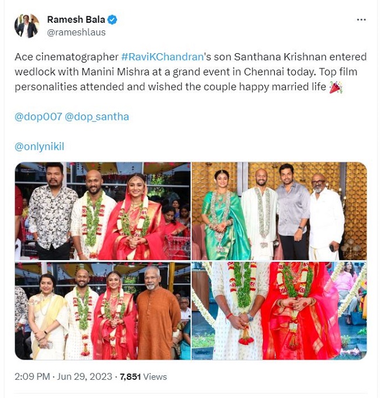The width and height of the screenshot is (380, 398).
Task: Click the blue verified badge
Action: pos(112,19)
